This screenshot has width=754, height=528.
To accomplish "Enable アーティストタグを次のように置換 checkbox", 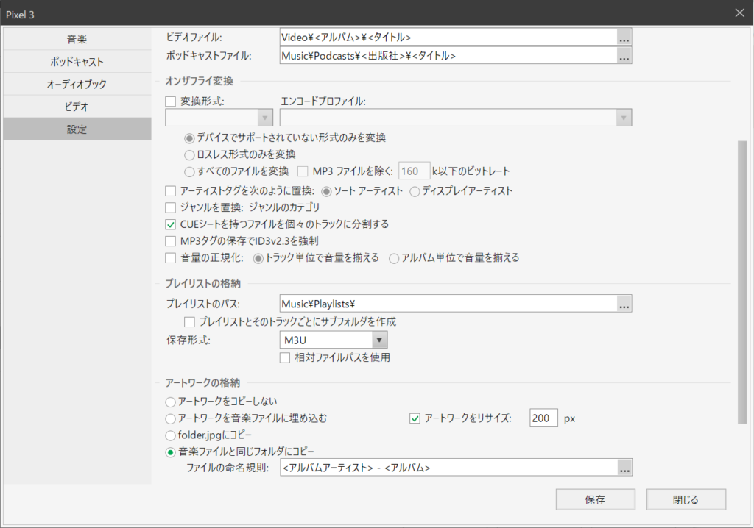I will 170,191.
